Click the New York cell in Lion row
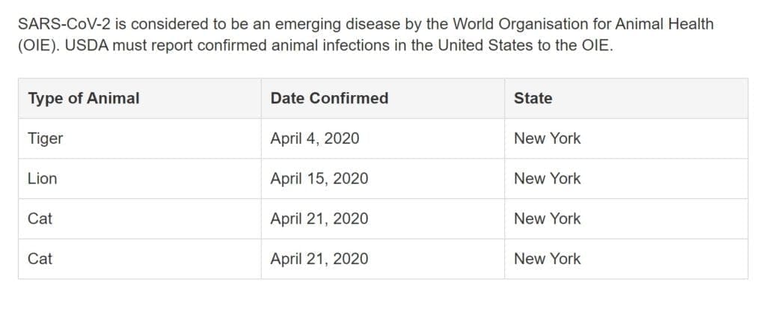 tap(626, 179)
